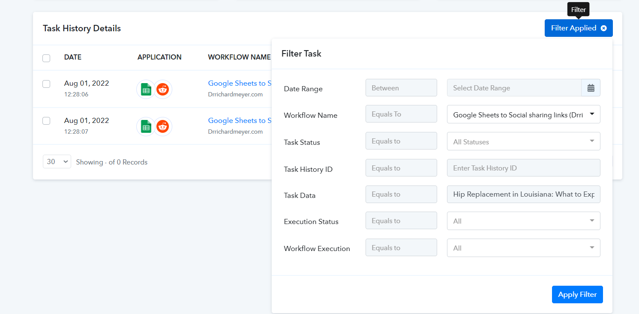
Task: Click the Execution Status label
Action: [x=311, y=221]
